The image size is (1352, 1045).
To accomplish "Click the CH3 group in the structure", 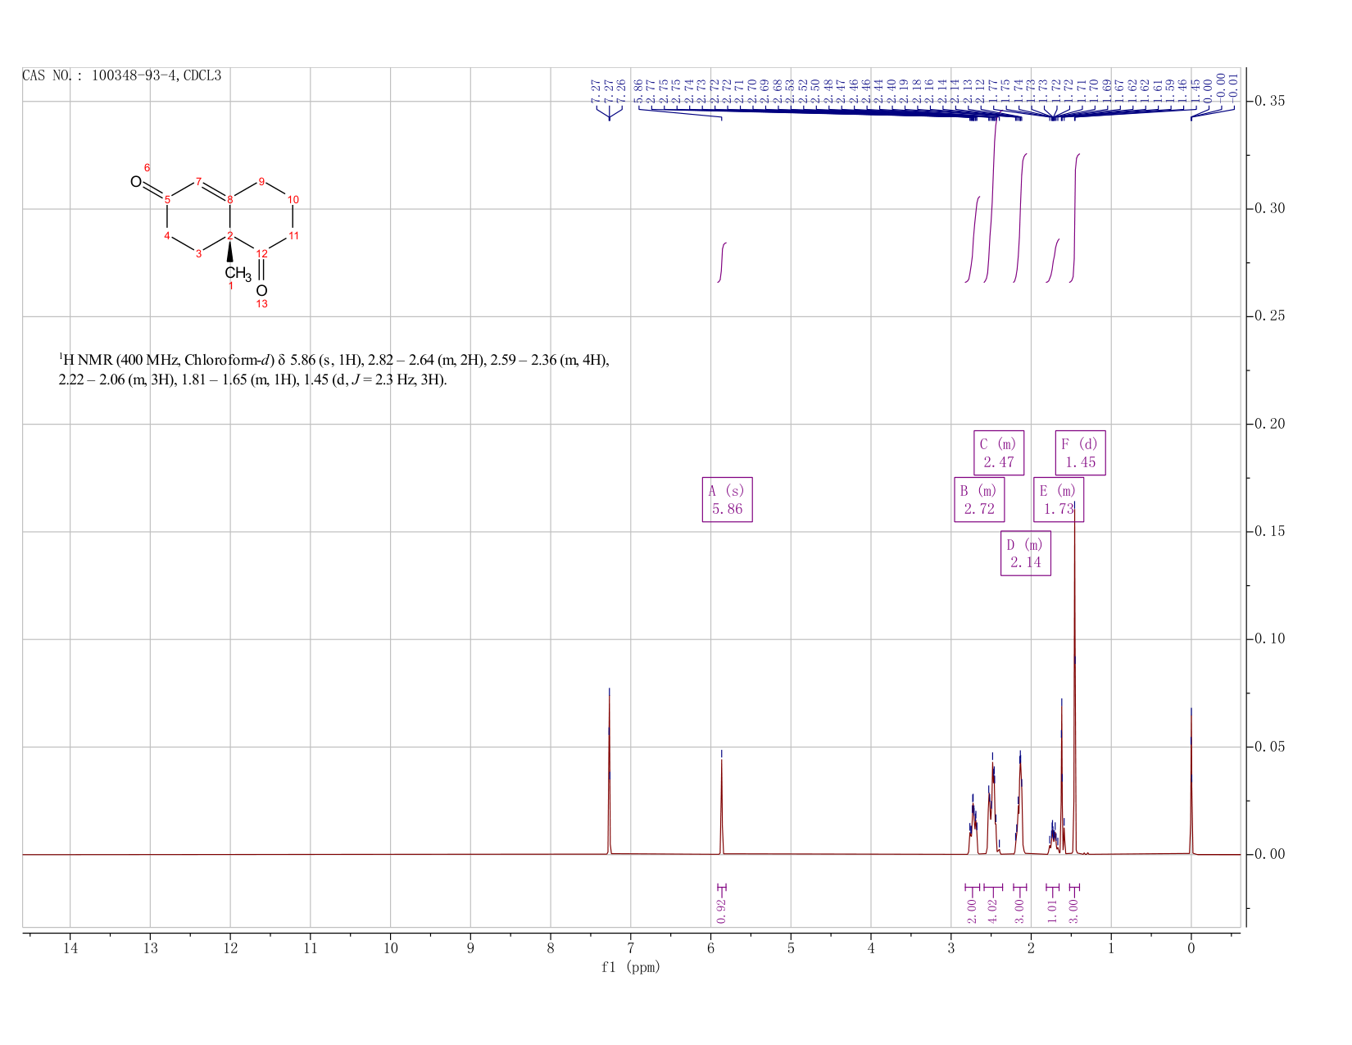I will coord(238,273).
